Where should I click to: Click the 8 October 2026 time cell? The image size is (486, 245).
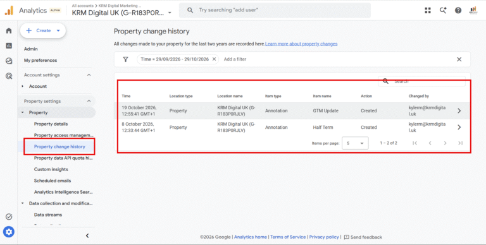tap(138, 127)
